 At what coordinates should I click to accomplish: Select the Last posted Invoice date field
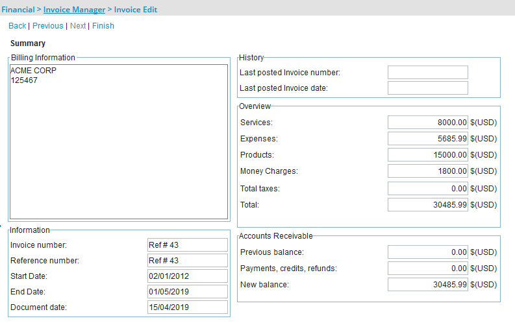427,88
